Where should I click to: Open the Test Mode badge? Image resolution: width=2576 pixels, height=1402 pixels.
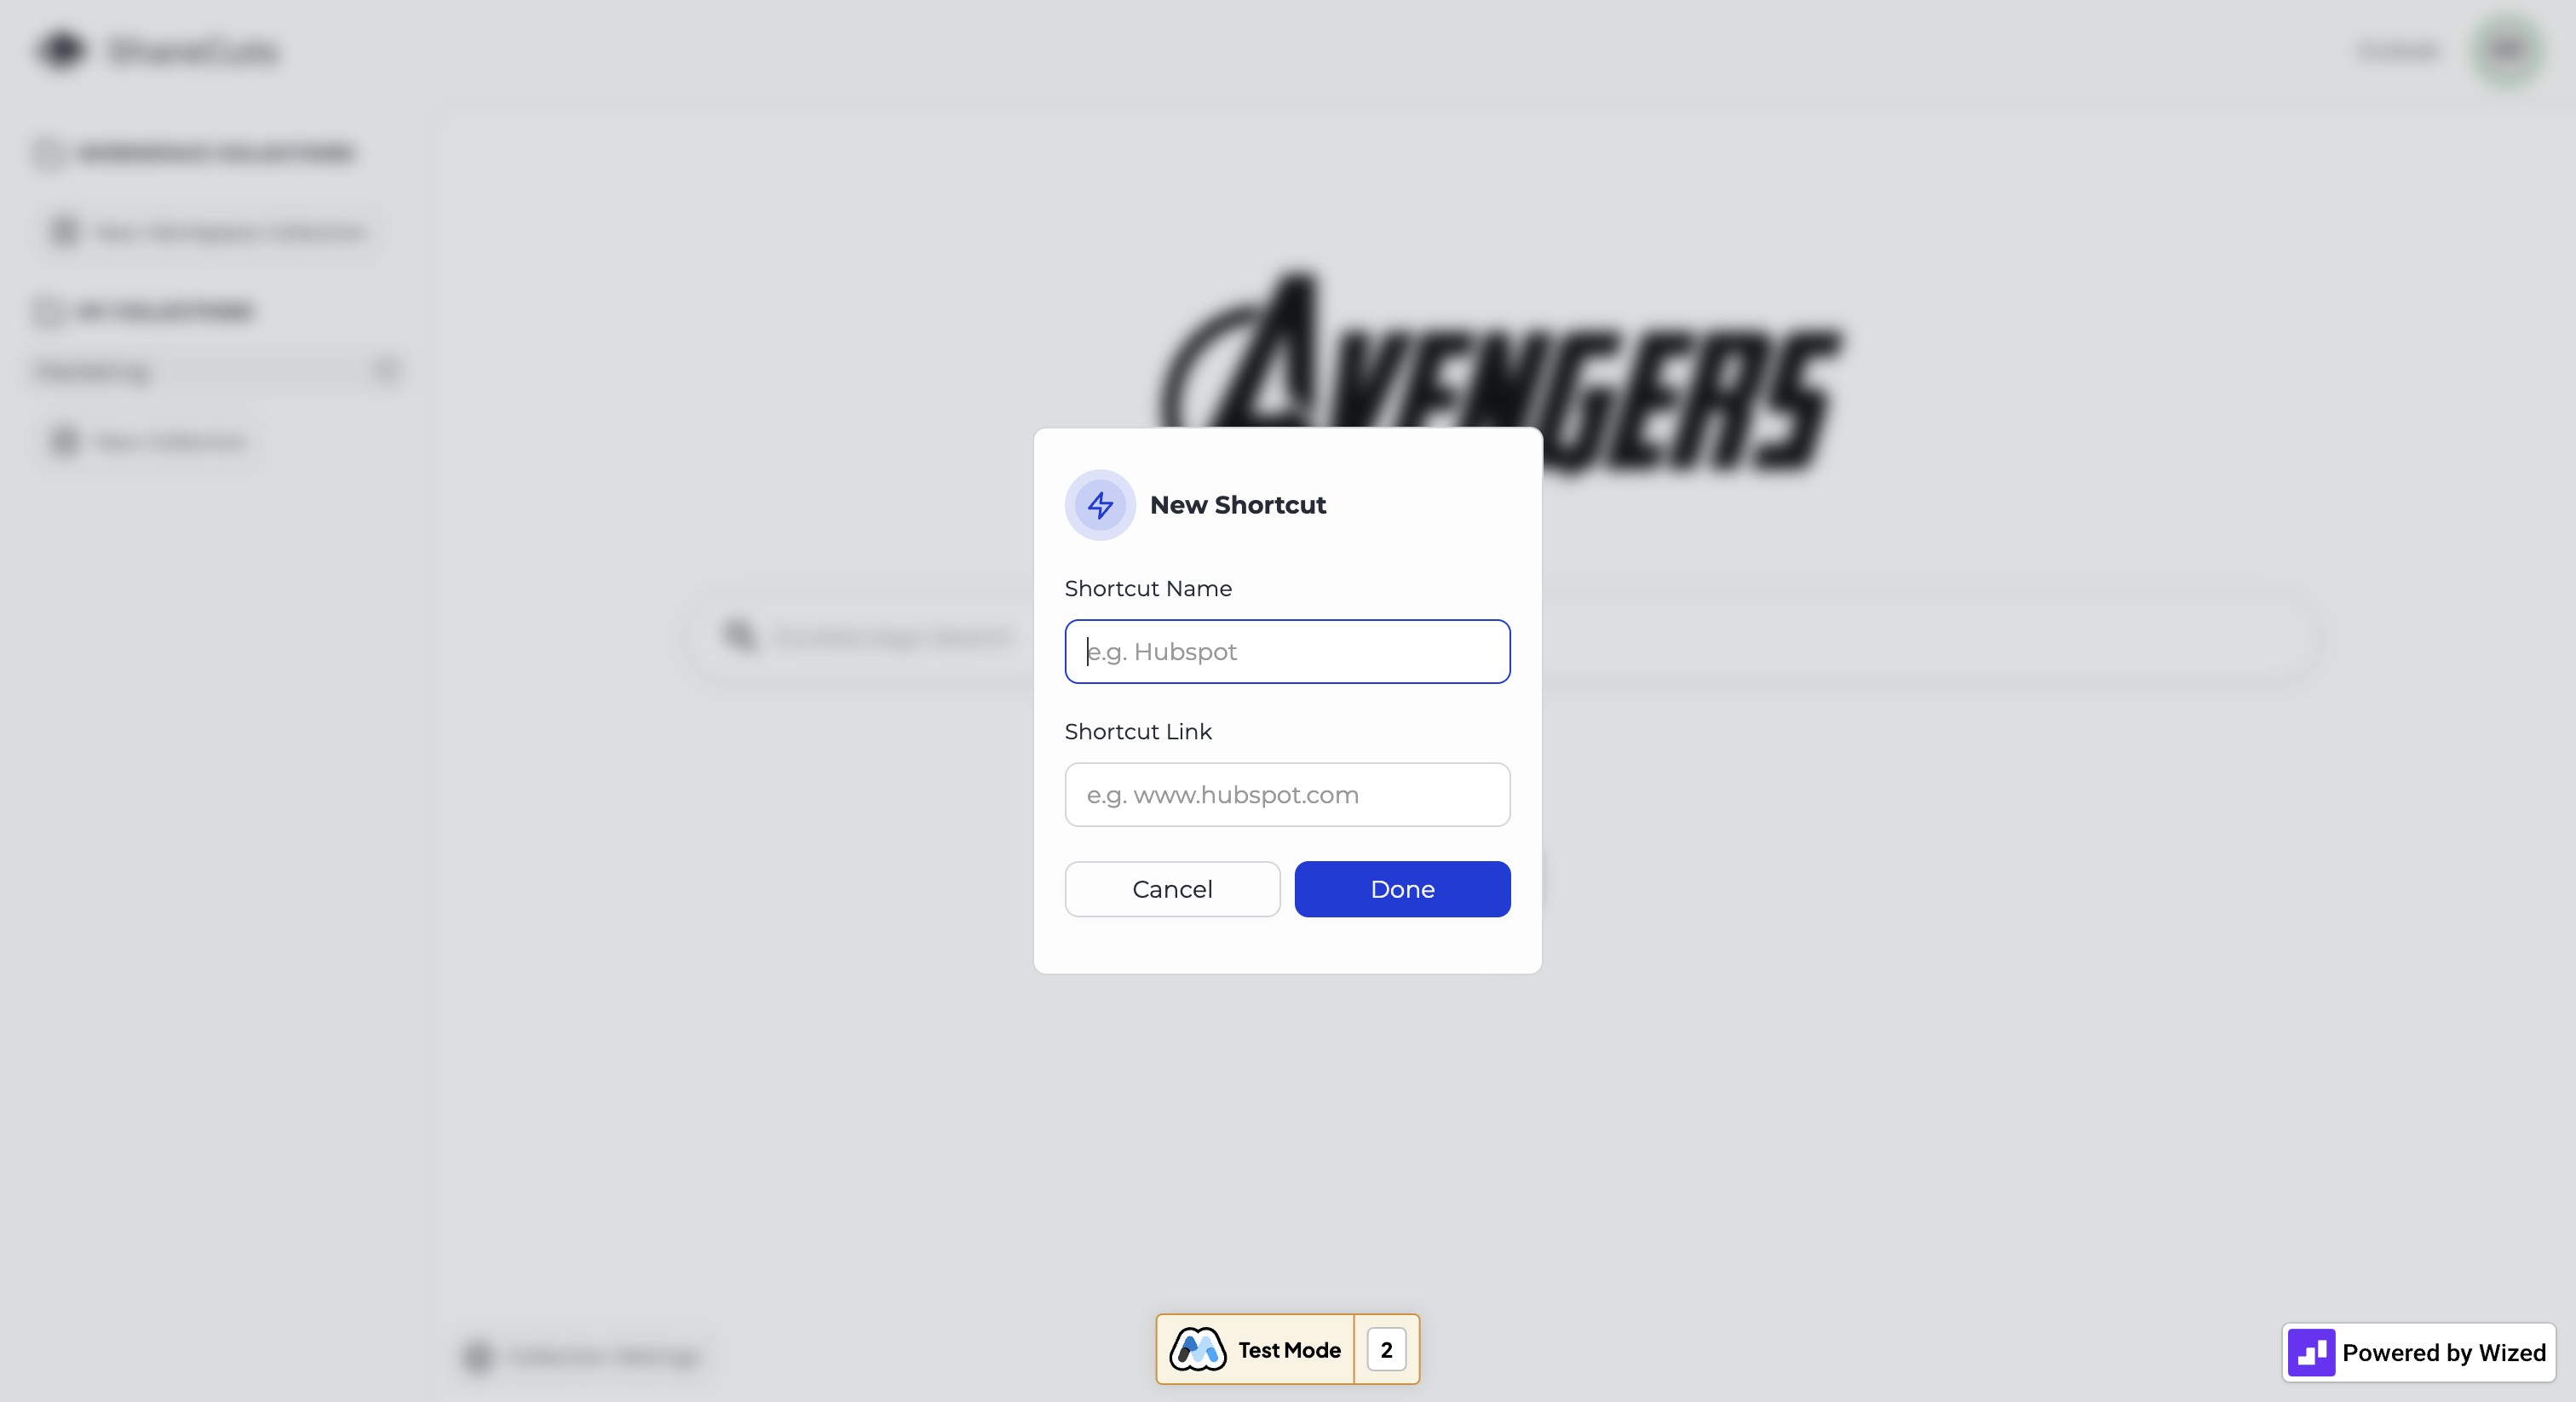tap(1287, 1350)
